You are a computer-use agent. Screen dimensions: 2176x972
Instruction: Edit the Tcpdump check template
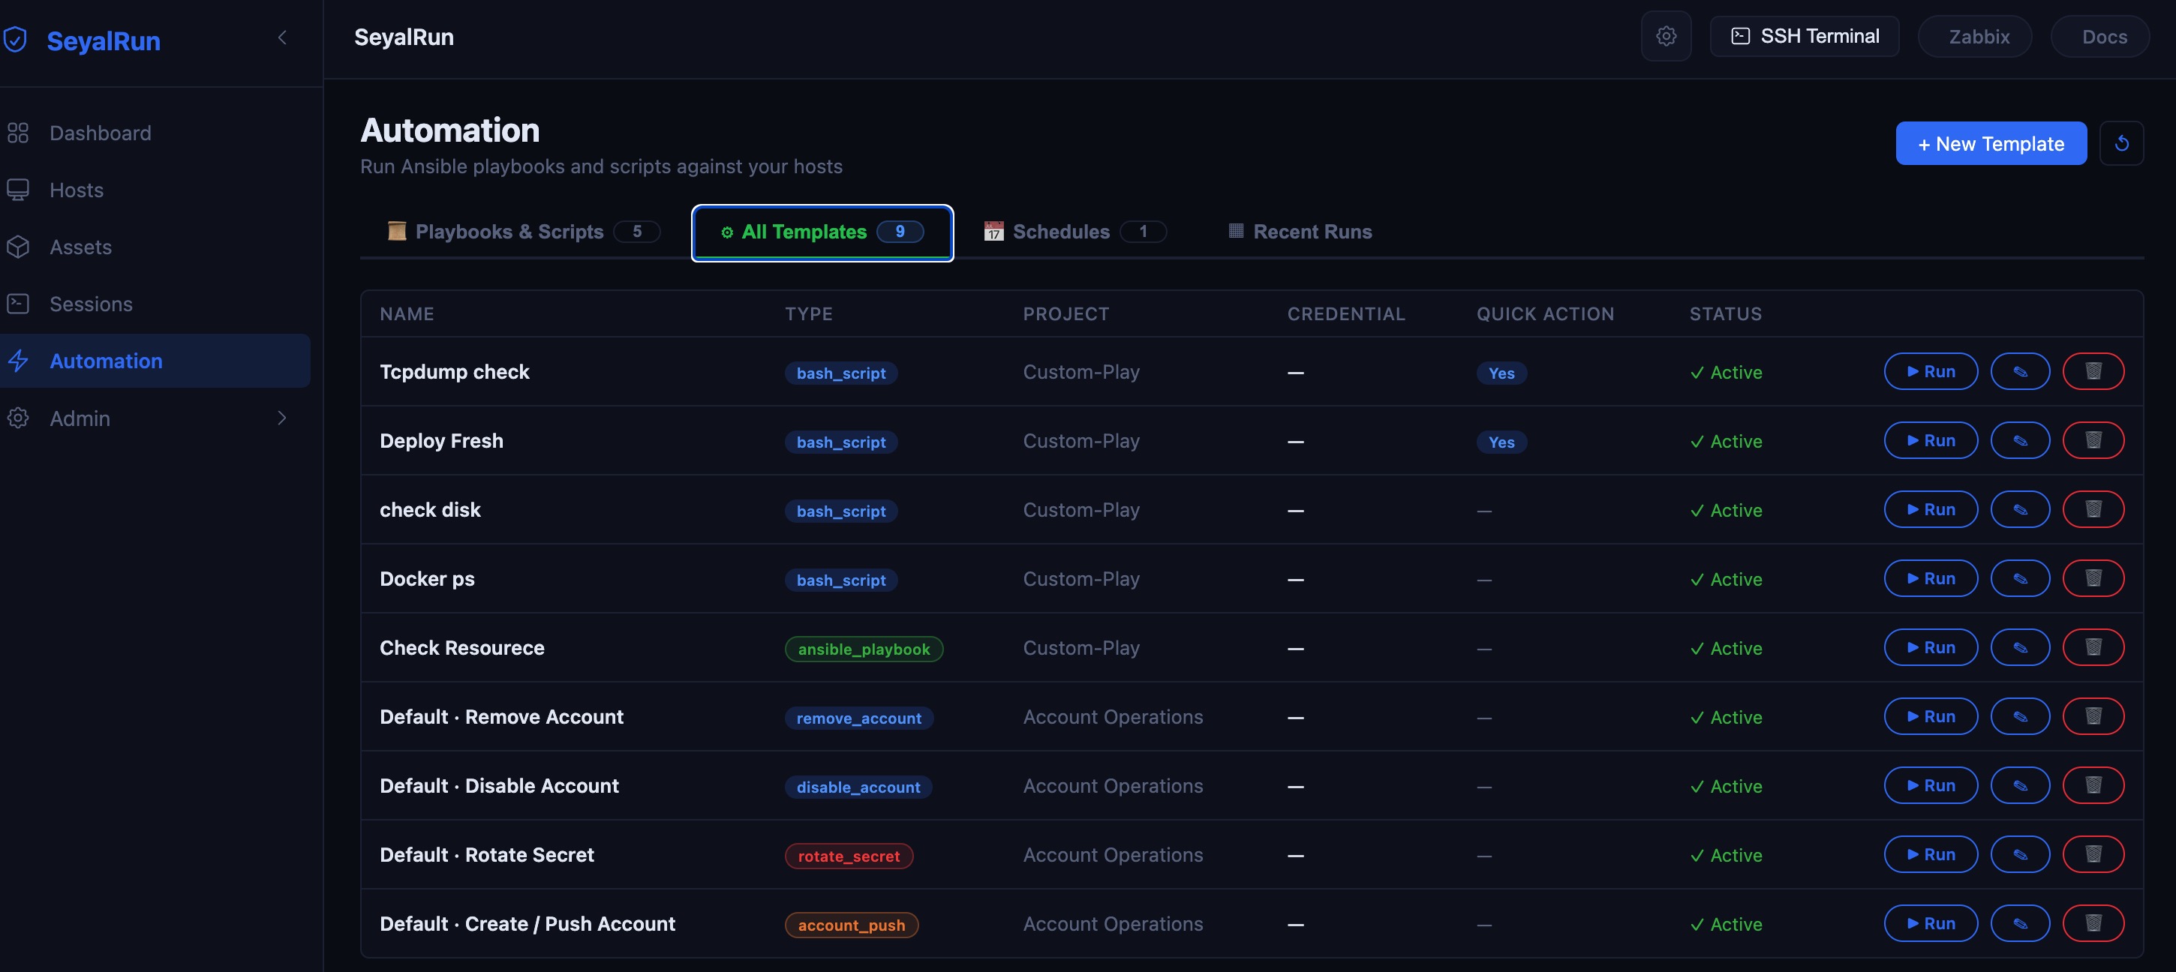pyautogui.click(x=2021, y=371)
